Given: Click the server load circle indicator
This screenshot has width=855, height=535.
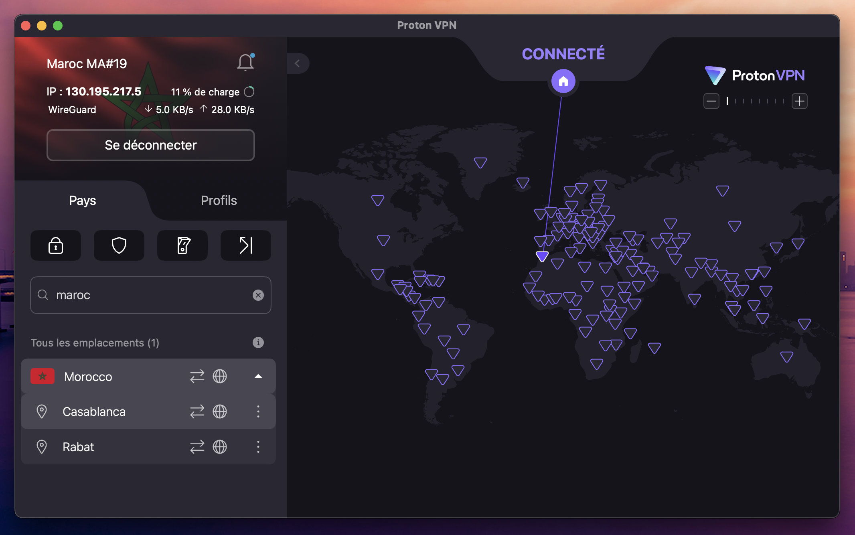Looking at the screenshot, I should point(249,92).
